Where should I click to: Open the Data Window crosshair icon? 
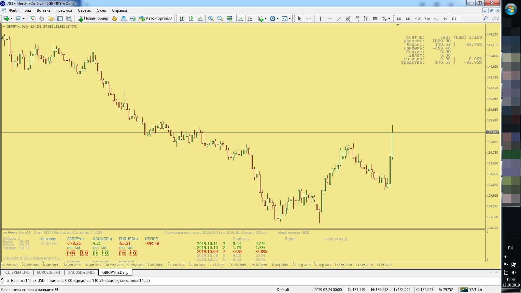click(42, 19)
